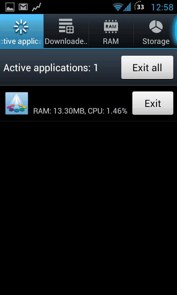Image resolution: width=177 pixels, height=295 pixels.
Task: Tap the Active applications: 1 header text
Action: 51,68
